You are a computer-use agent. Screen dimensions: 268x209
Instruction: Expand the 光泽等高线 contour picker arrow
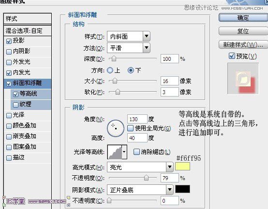(x=124, y=152)
